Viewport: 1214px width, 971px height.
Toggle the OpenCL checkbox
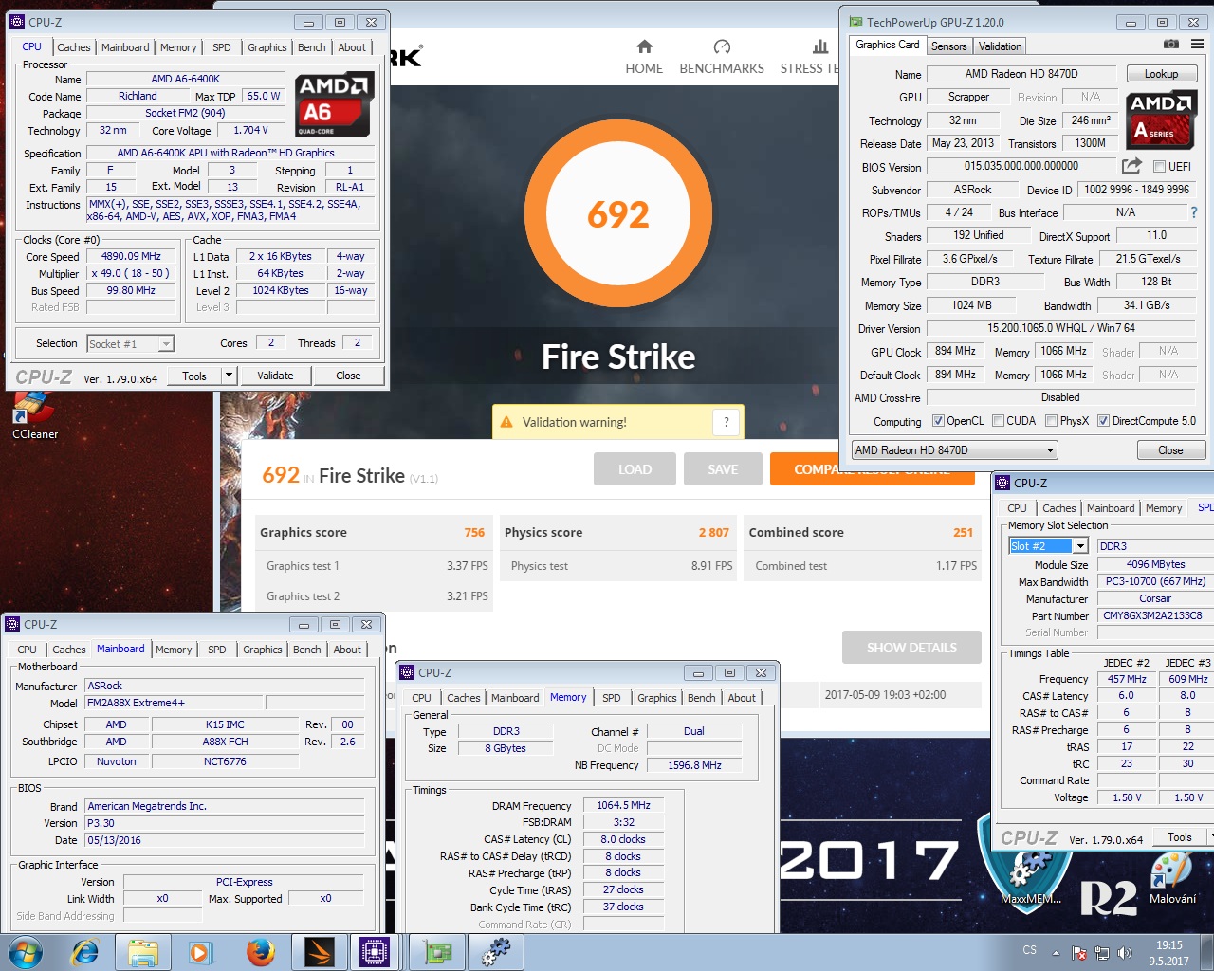(938, 421)
